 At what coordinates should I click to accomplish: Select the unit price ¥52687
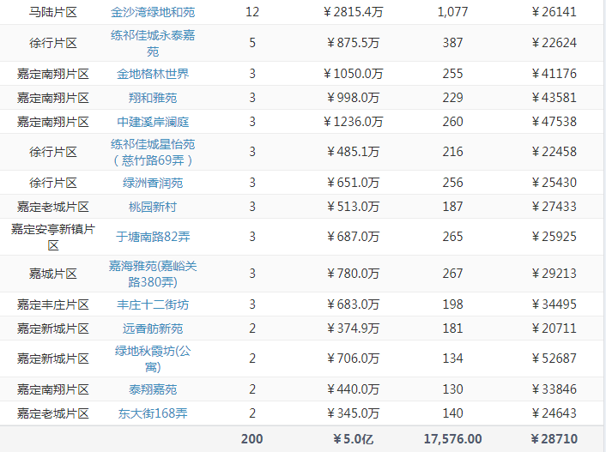[554, 359]
